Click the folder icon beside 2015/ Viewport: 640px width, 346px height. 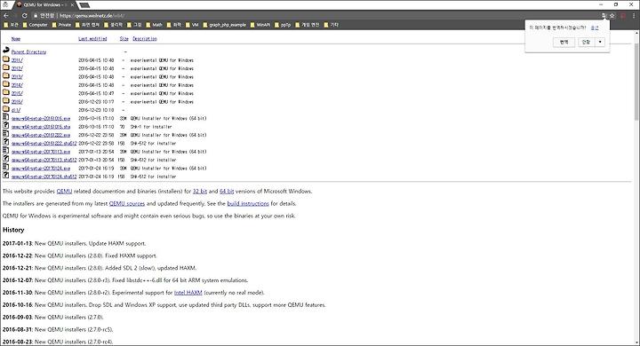(6, 92)
